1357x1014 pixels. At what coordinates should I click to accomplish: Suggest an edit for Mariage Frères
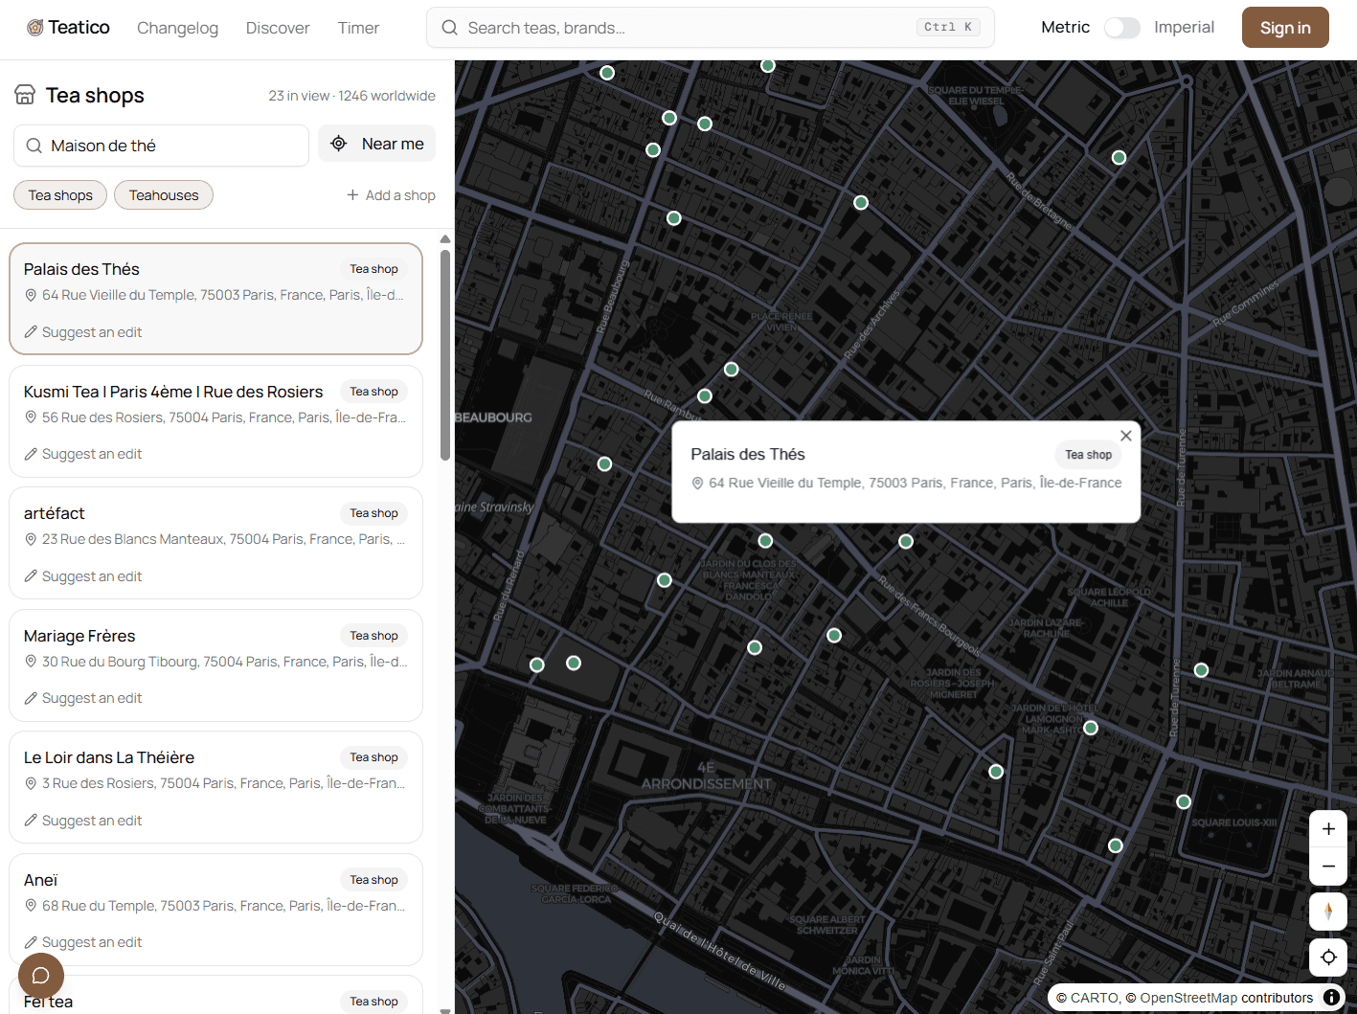coord(83,698)
